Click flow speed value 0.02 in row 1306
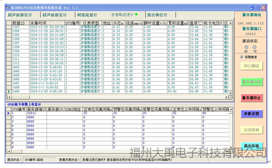This screenshot has height=168, width=272. pos(134,39)
